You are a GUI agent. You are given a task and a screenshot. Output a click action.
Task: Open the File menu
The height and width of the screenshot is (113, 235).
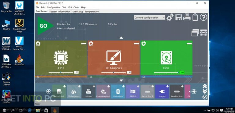pyautogui.click(x=37, y=7)
